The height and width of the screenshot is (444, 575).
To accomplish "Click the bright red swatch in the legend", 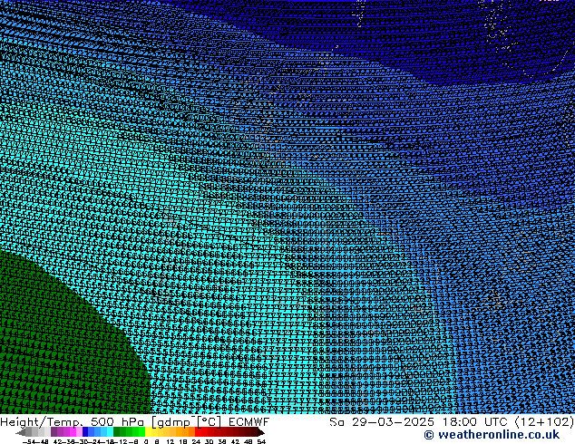I will tap(198, 431).
